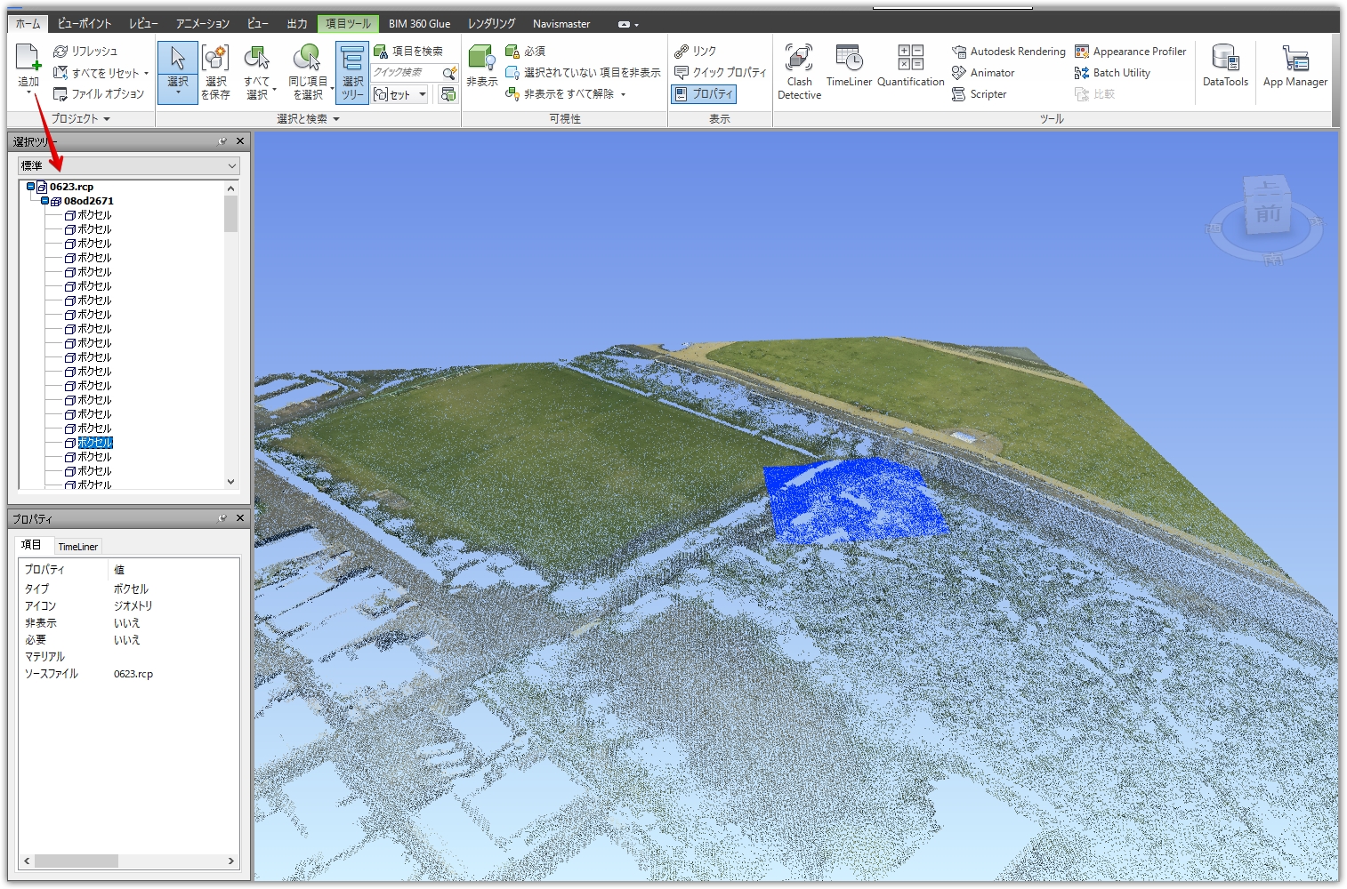Toggle the プロパティ panel visibility
Screen dimensions: 1347x889
tap(704, 94)
